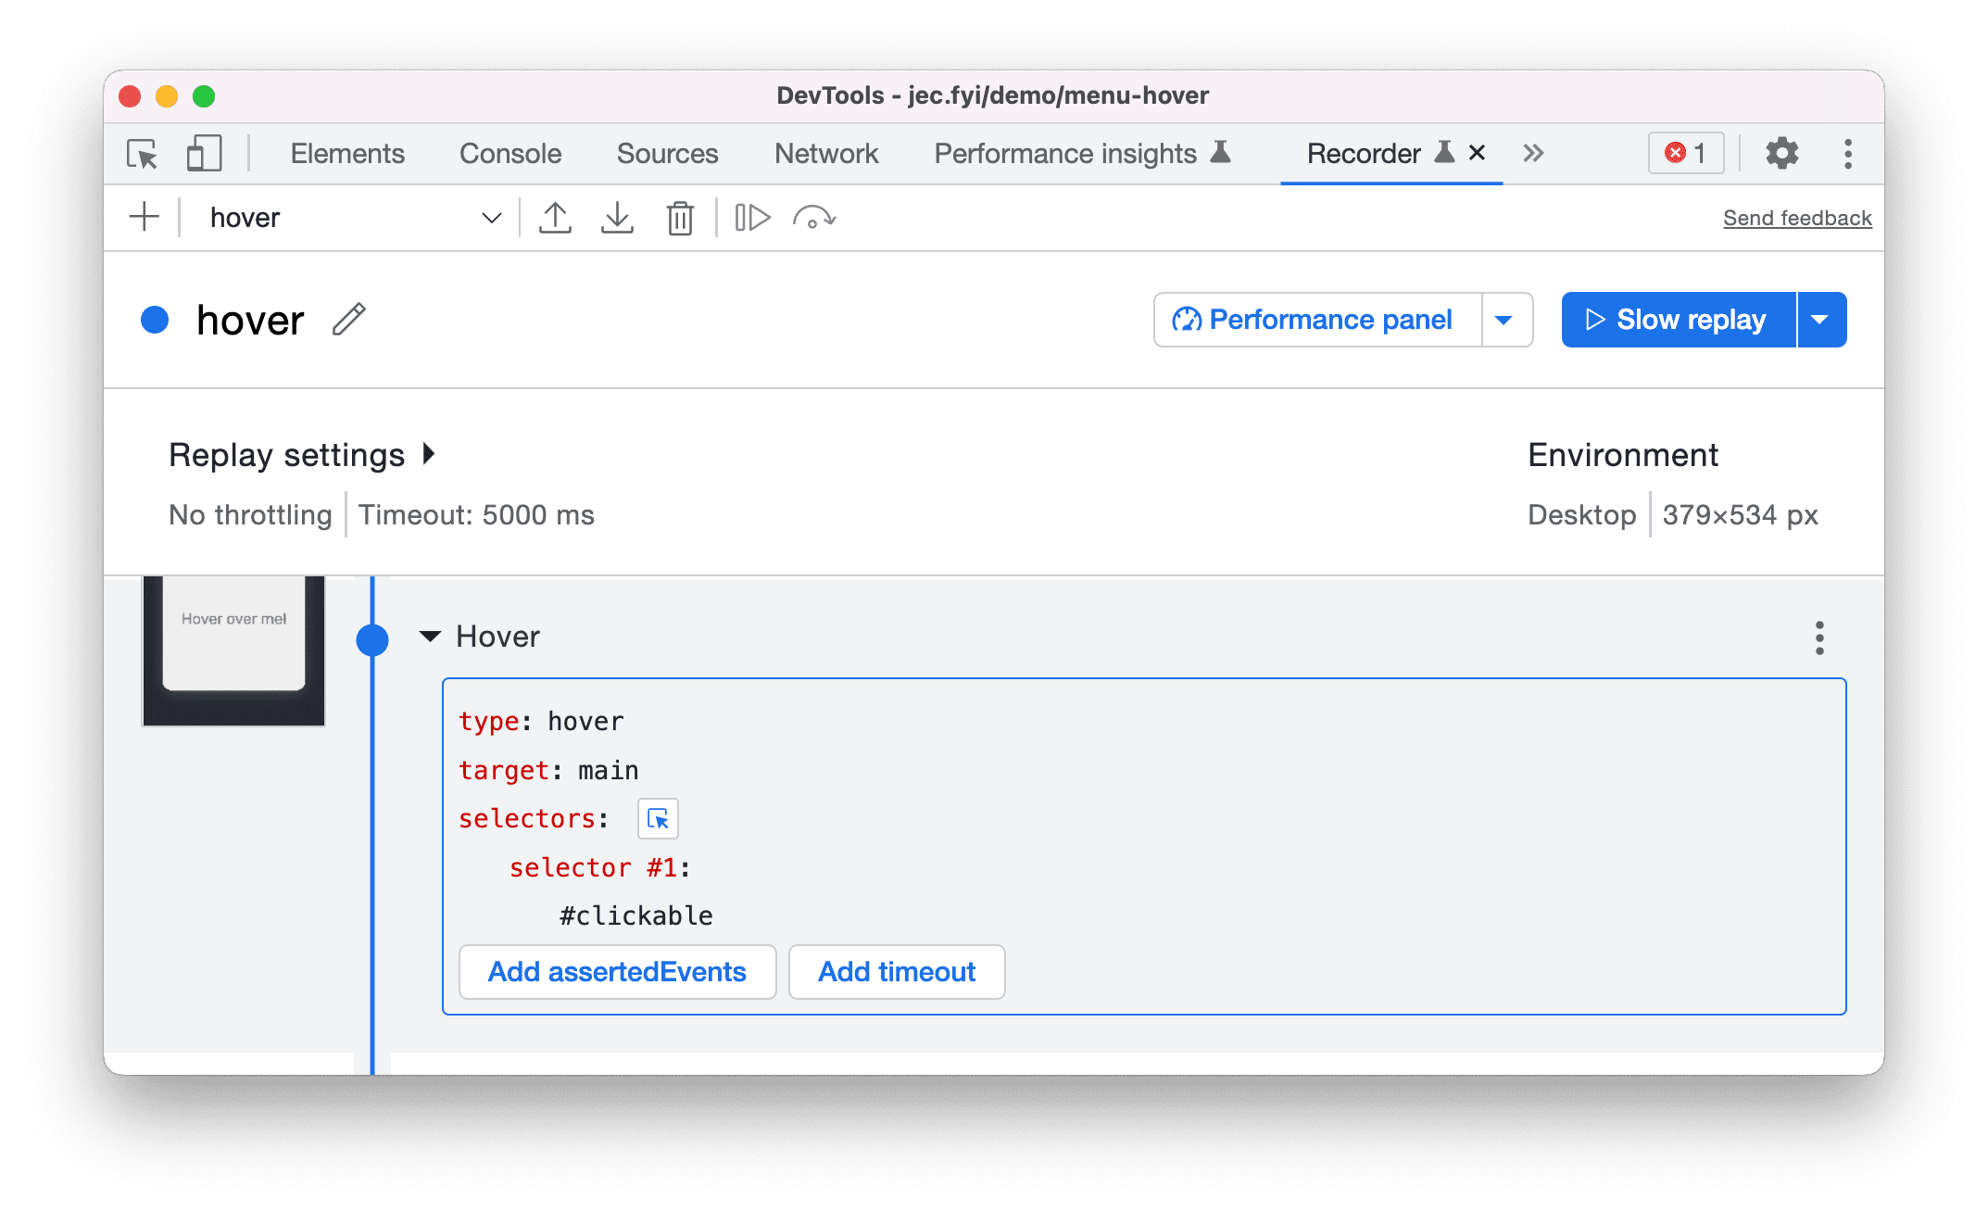
Task: Click the Performance panel dropdown arrow
Action: pyautogui.click(x=1508, y=318)
